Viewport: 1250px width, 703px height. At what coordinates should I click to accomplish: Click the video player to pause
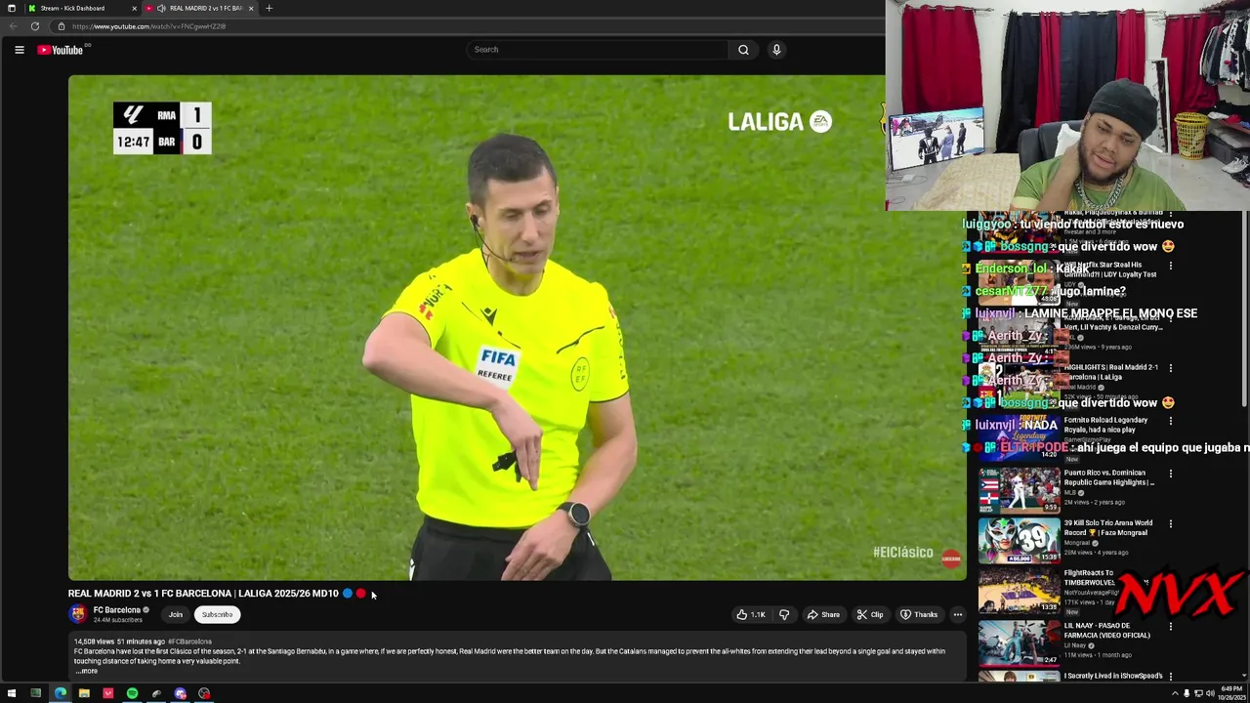click(517, 327)
